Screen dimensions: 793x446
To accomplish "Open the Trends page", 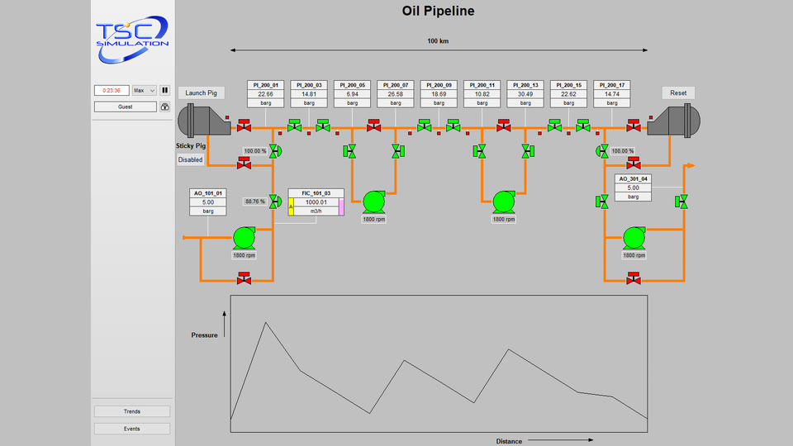I will tap(132, 411).
